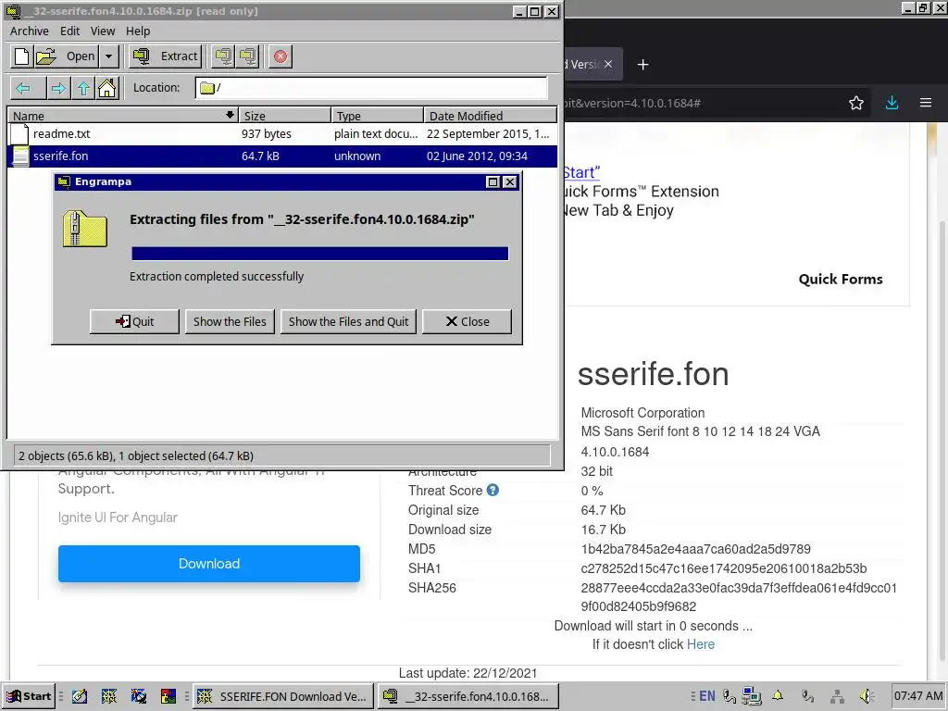
Task: Click the Start link in the ad
Action: tap(581, 173)
